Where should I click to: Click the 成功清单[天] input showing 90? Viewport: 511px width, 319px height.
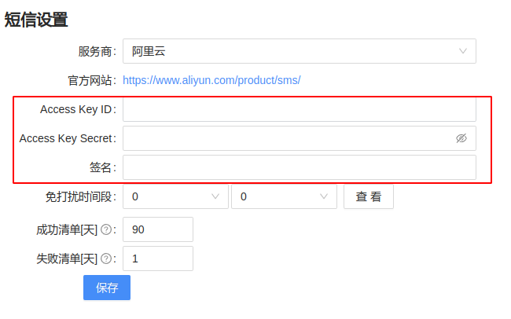point(158,229)
